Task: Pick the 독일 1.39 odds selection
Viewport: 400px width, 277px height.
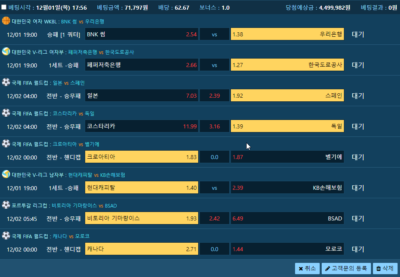Action: click(x=287, y=126)
